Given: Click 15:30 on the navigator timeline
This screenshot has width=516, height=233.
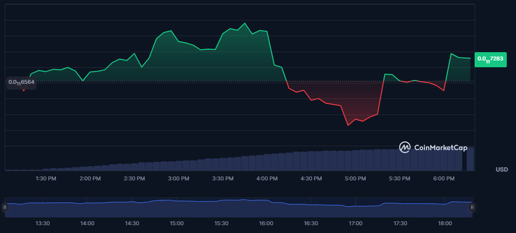Looking at the screenshot, I should [221, 223].
